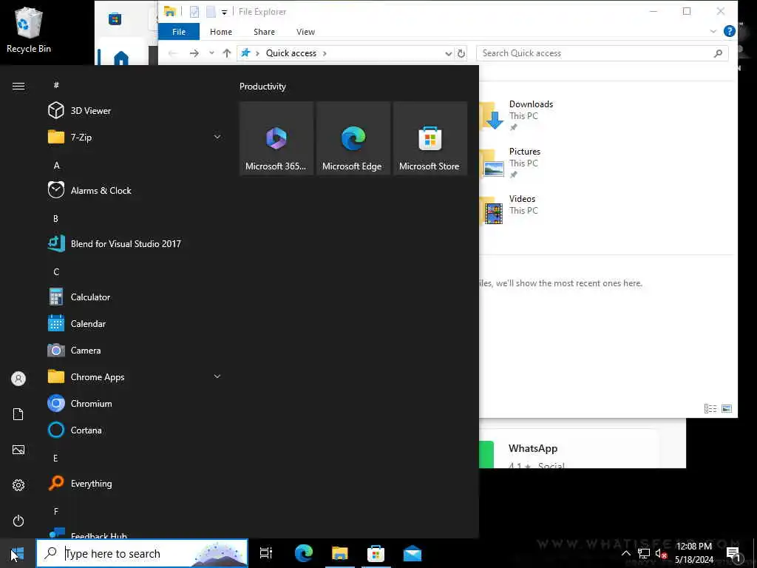This screenshot has width=757, height=568.
Task: Open the taskbar clock and date
Action: [693, 553]
